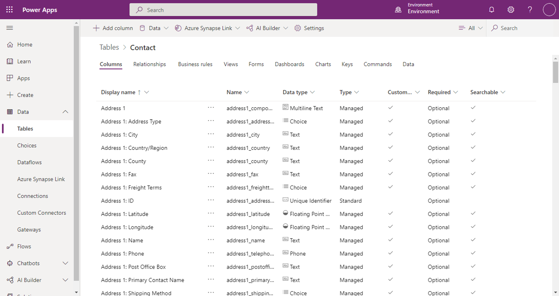Open the Searchable column header menu
The width and height of the screenshot is (559, 296).
tap(503, 92)
